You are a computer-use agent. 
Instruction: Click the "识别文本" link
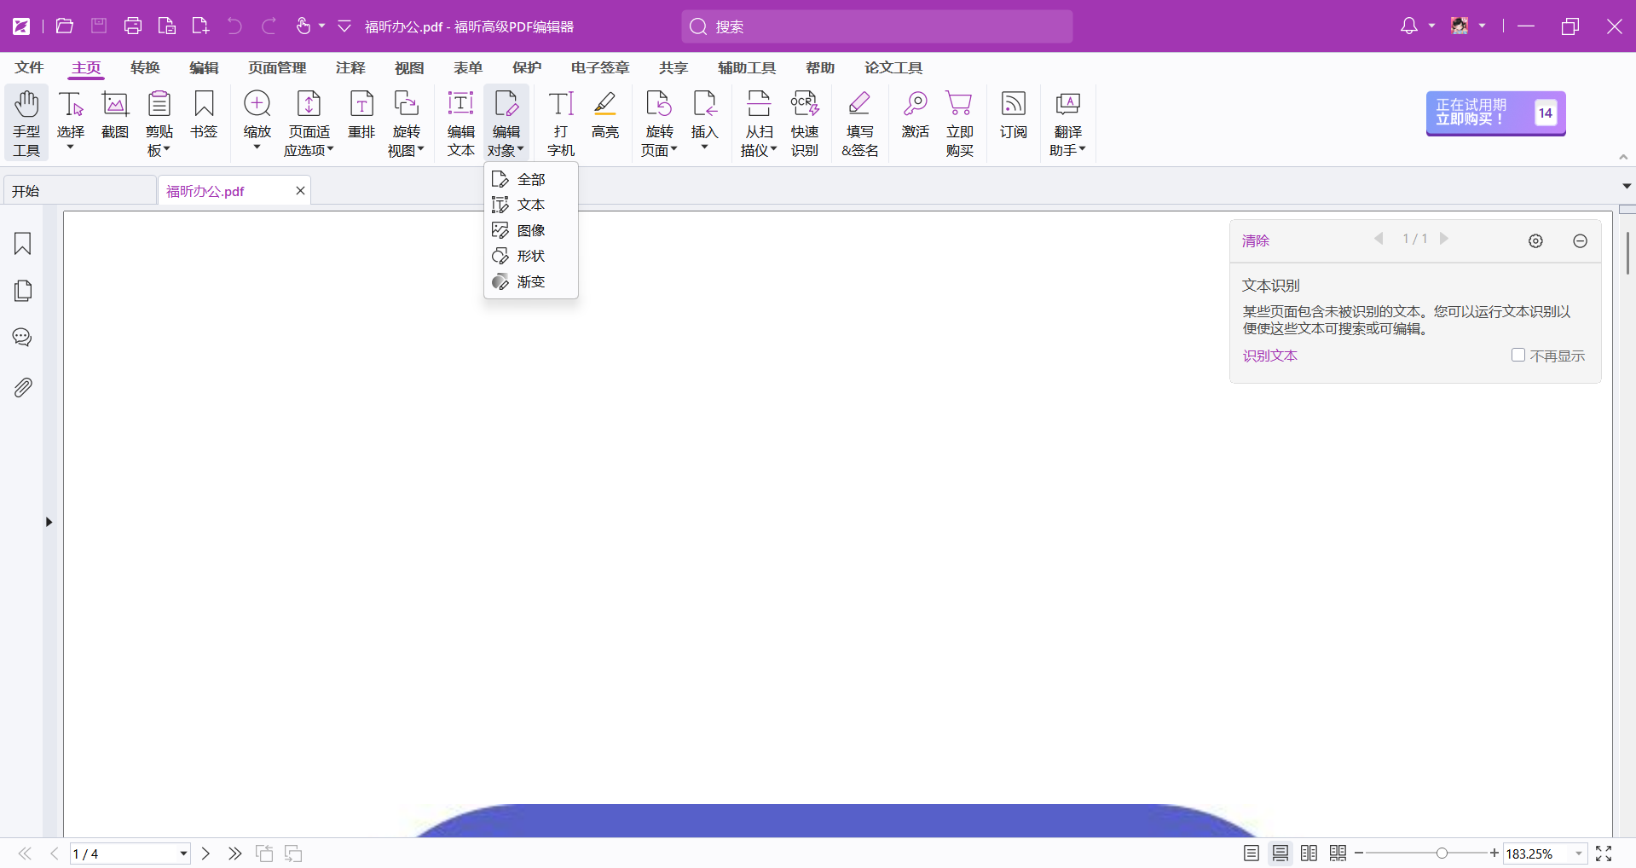[x=1269, y=356]
